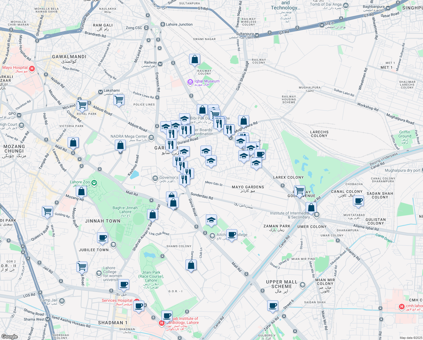
Task: Click the Lahore Junction station icon
Action: pyautogui.click(x=163, y=25)
